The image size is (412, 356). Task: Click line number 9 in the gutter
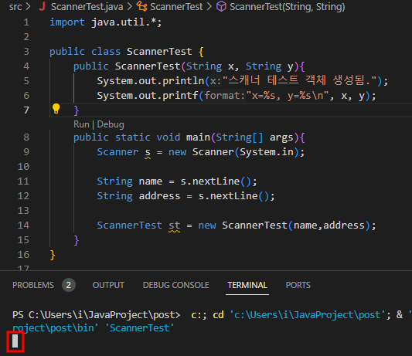point(26,152)
